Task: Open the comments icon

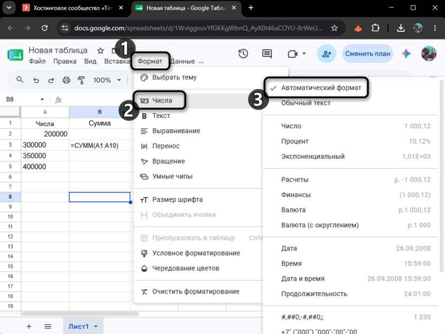Action: tap(267, 53)
